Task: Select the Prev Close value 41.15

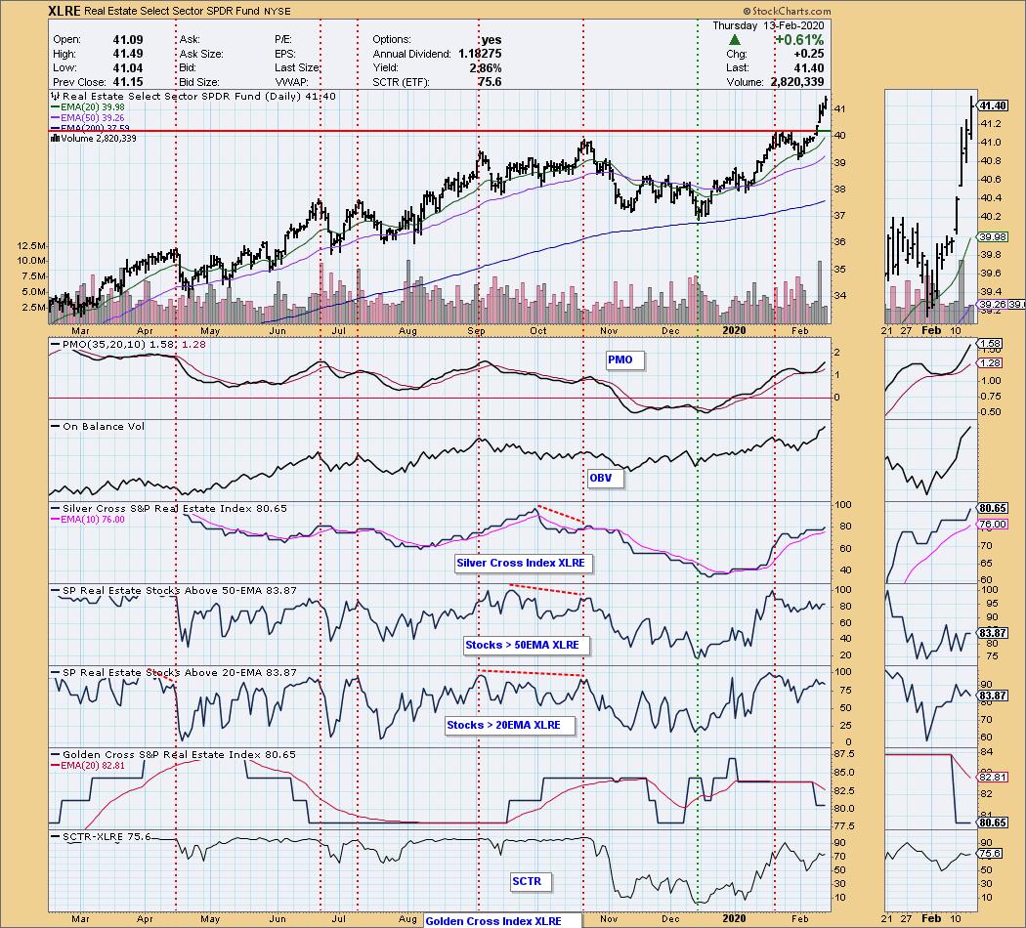Action: click(x=128, y=82)
